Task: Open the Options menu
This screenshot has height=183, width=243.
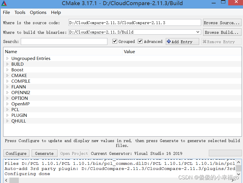Action: [x=38, y=13]
